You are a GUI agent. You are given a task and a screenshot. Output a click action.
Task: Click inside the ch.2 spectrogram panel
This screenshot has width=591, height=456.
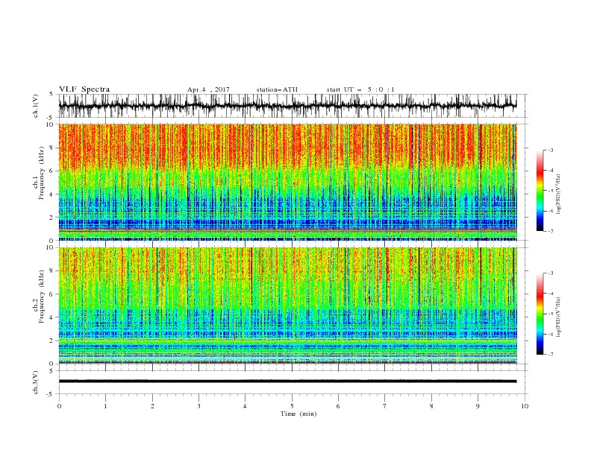point(287,305)
